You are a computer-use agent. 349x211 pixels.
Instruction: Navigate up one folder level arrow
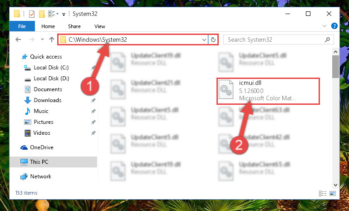coord(52,39)
